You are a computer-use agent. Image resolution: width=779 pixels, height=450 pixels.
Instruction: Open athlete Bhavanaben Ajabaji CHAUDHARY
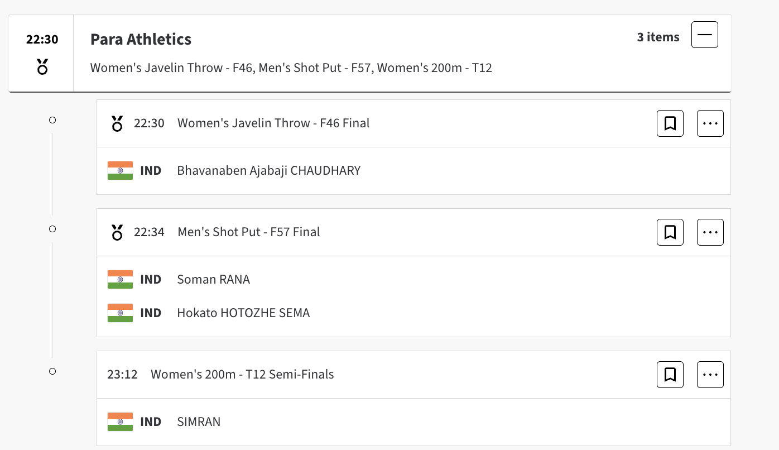click(x=268, y=171)
